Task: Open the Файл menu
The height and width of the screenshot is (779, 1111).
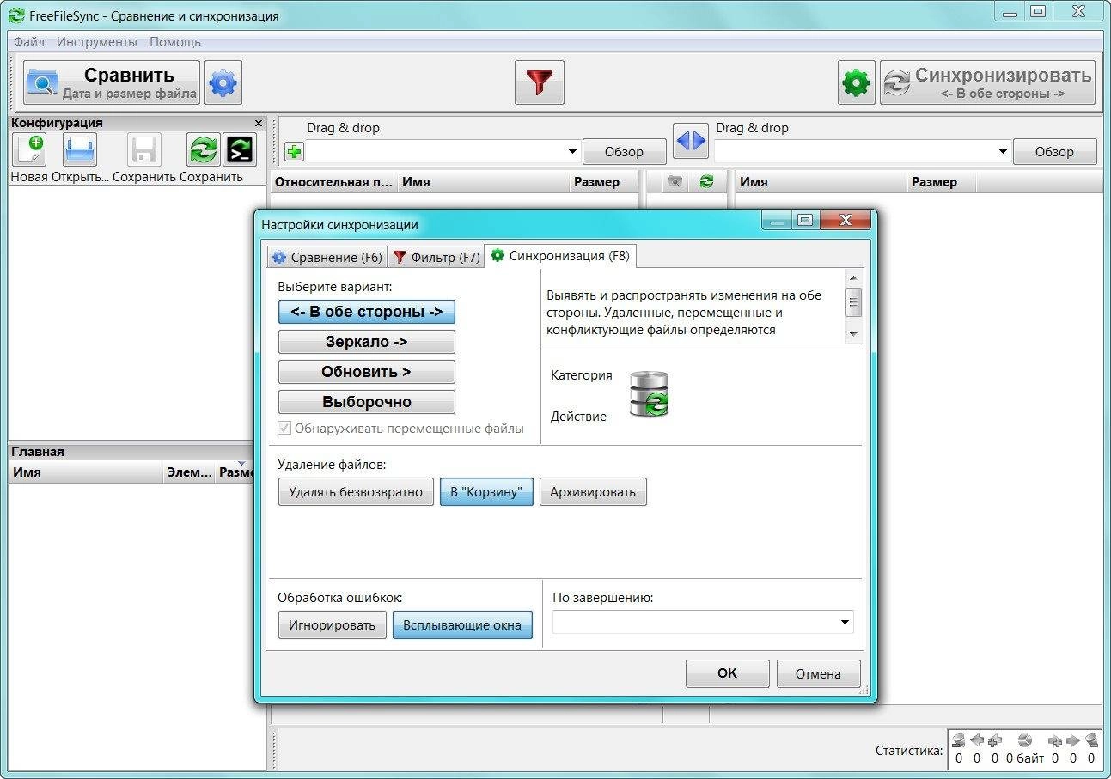Action: [x=28, y=41]
